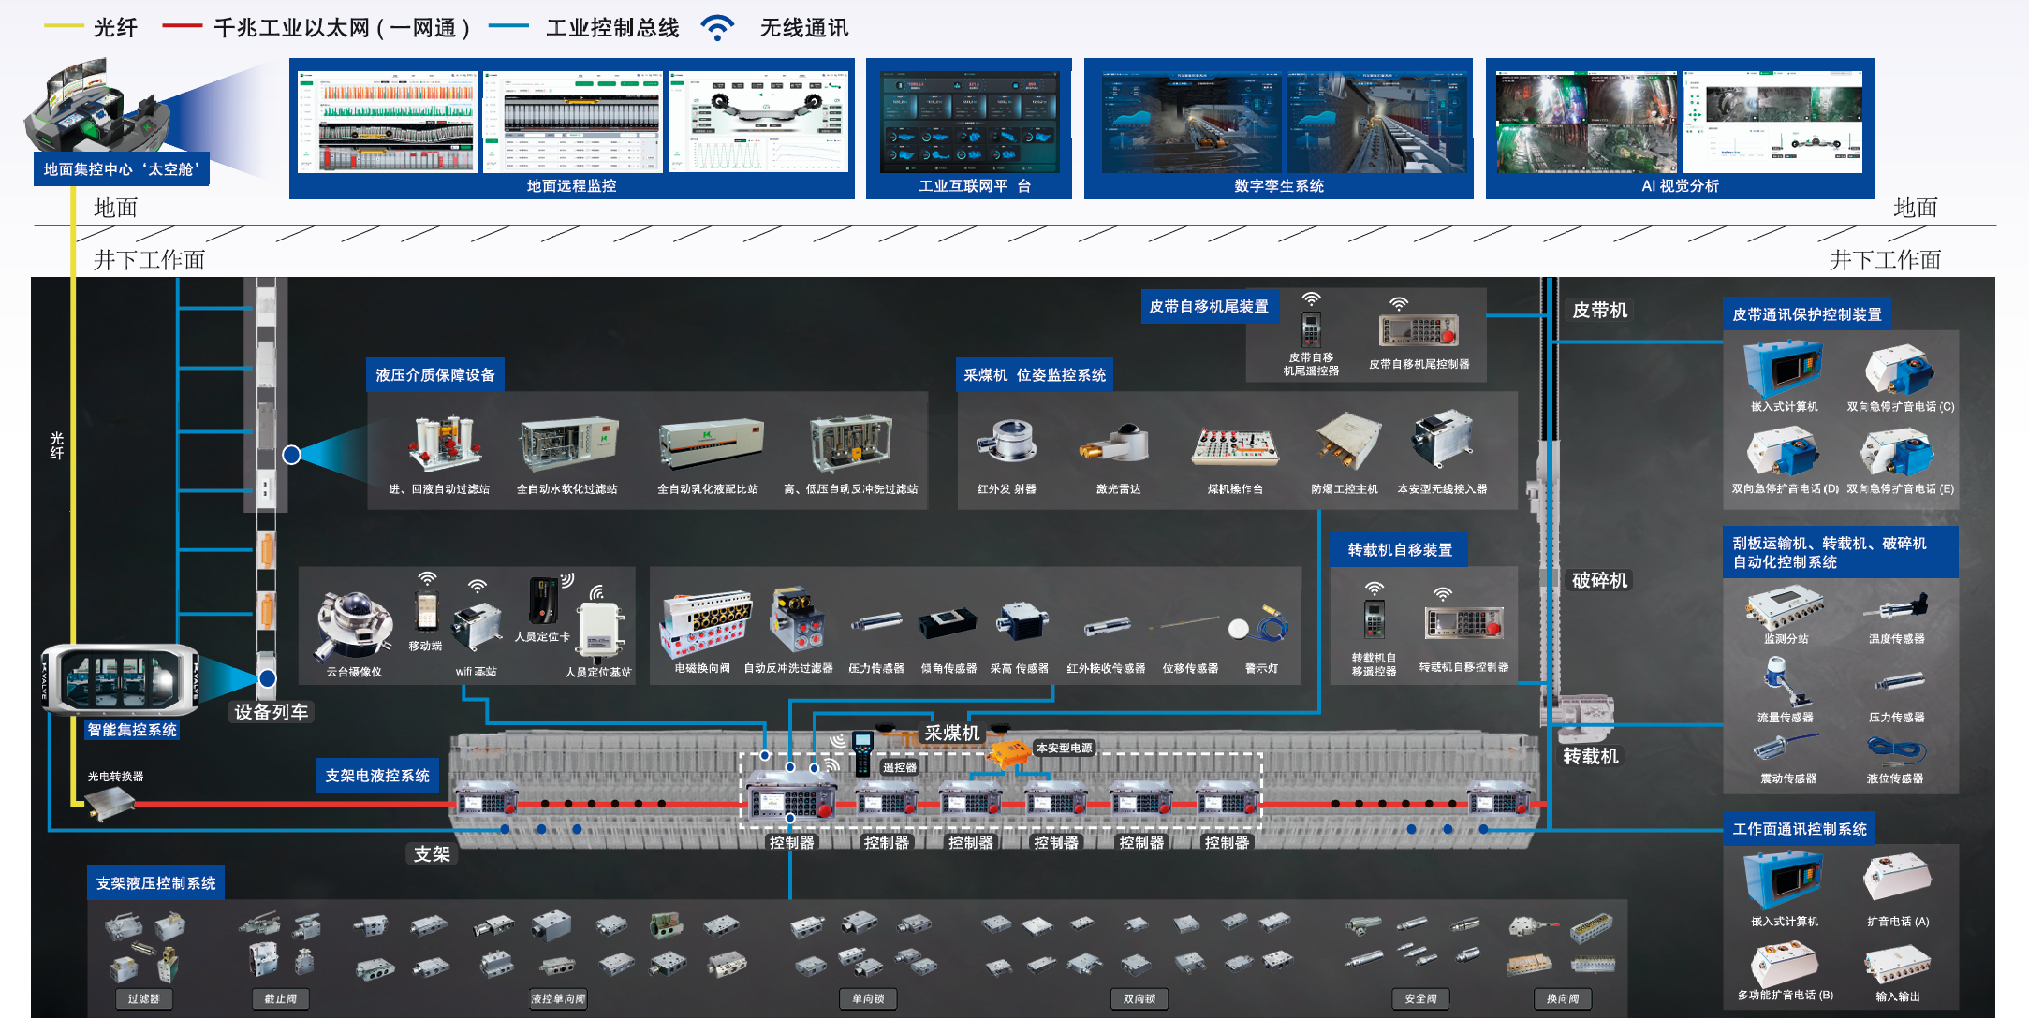Click the 支架电液控系统 label
This screenshot has width=2029, height=1018.
[377, 775]
